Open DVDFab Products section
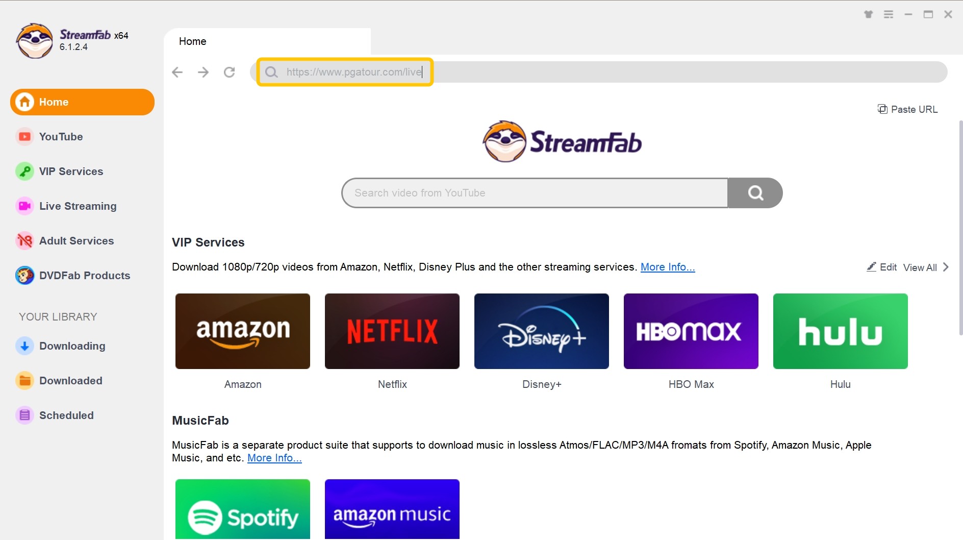Image resolution: width=963 pixels, height=540 pixels. point(82,276)
